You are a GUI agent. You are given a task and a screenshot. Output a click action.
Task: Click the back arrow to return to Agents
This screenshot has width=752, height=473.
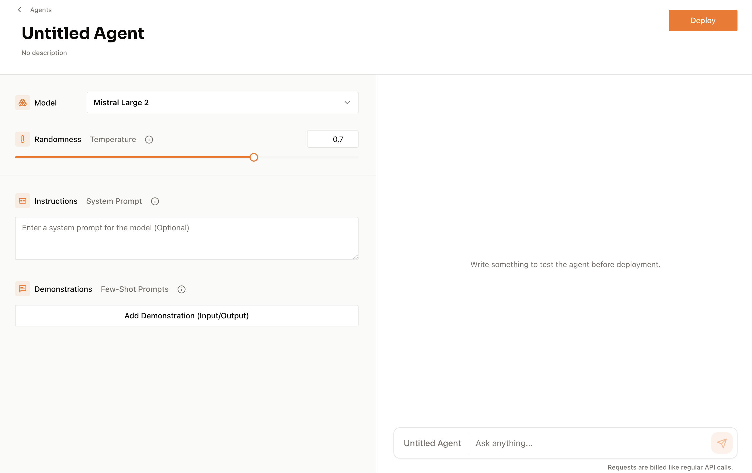coord(19,9)
